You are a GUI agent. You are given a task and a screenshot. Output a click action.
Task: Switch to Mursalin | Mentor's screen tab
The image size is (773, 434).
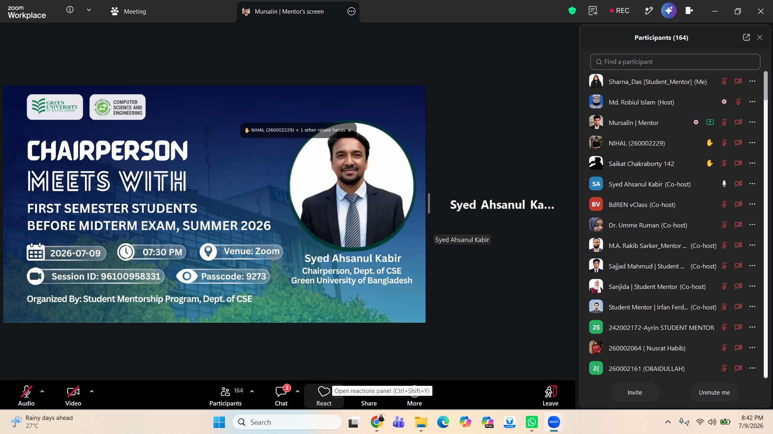(289, 11)
